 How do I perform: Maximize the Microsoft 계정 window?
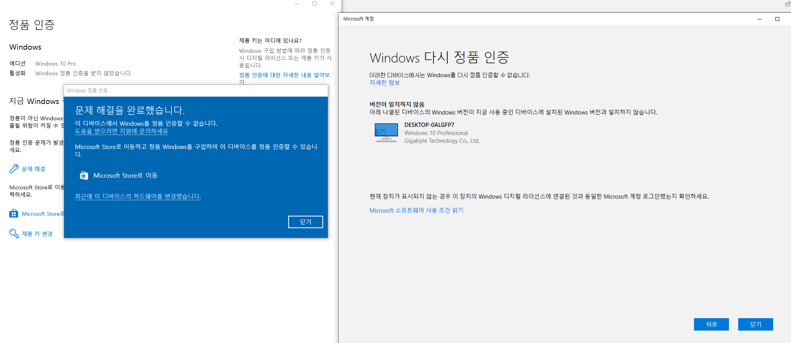777,19
